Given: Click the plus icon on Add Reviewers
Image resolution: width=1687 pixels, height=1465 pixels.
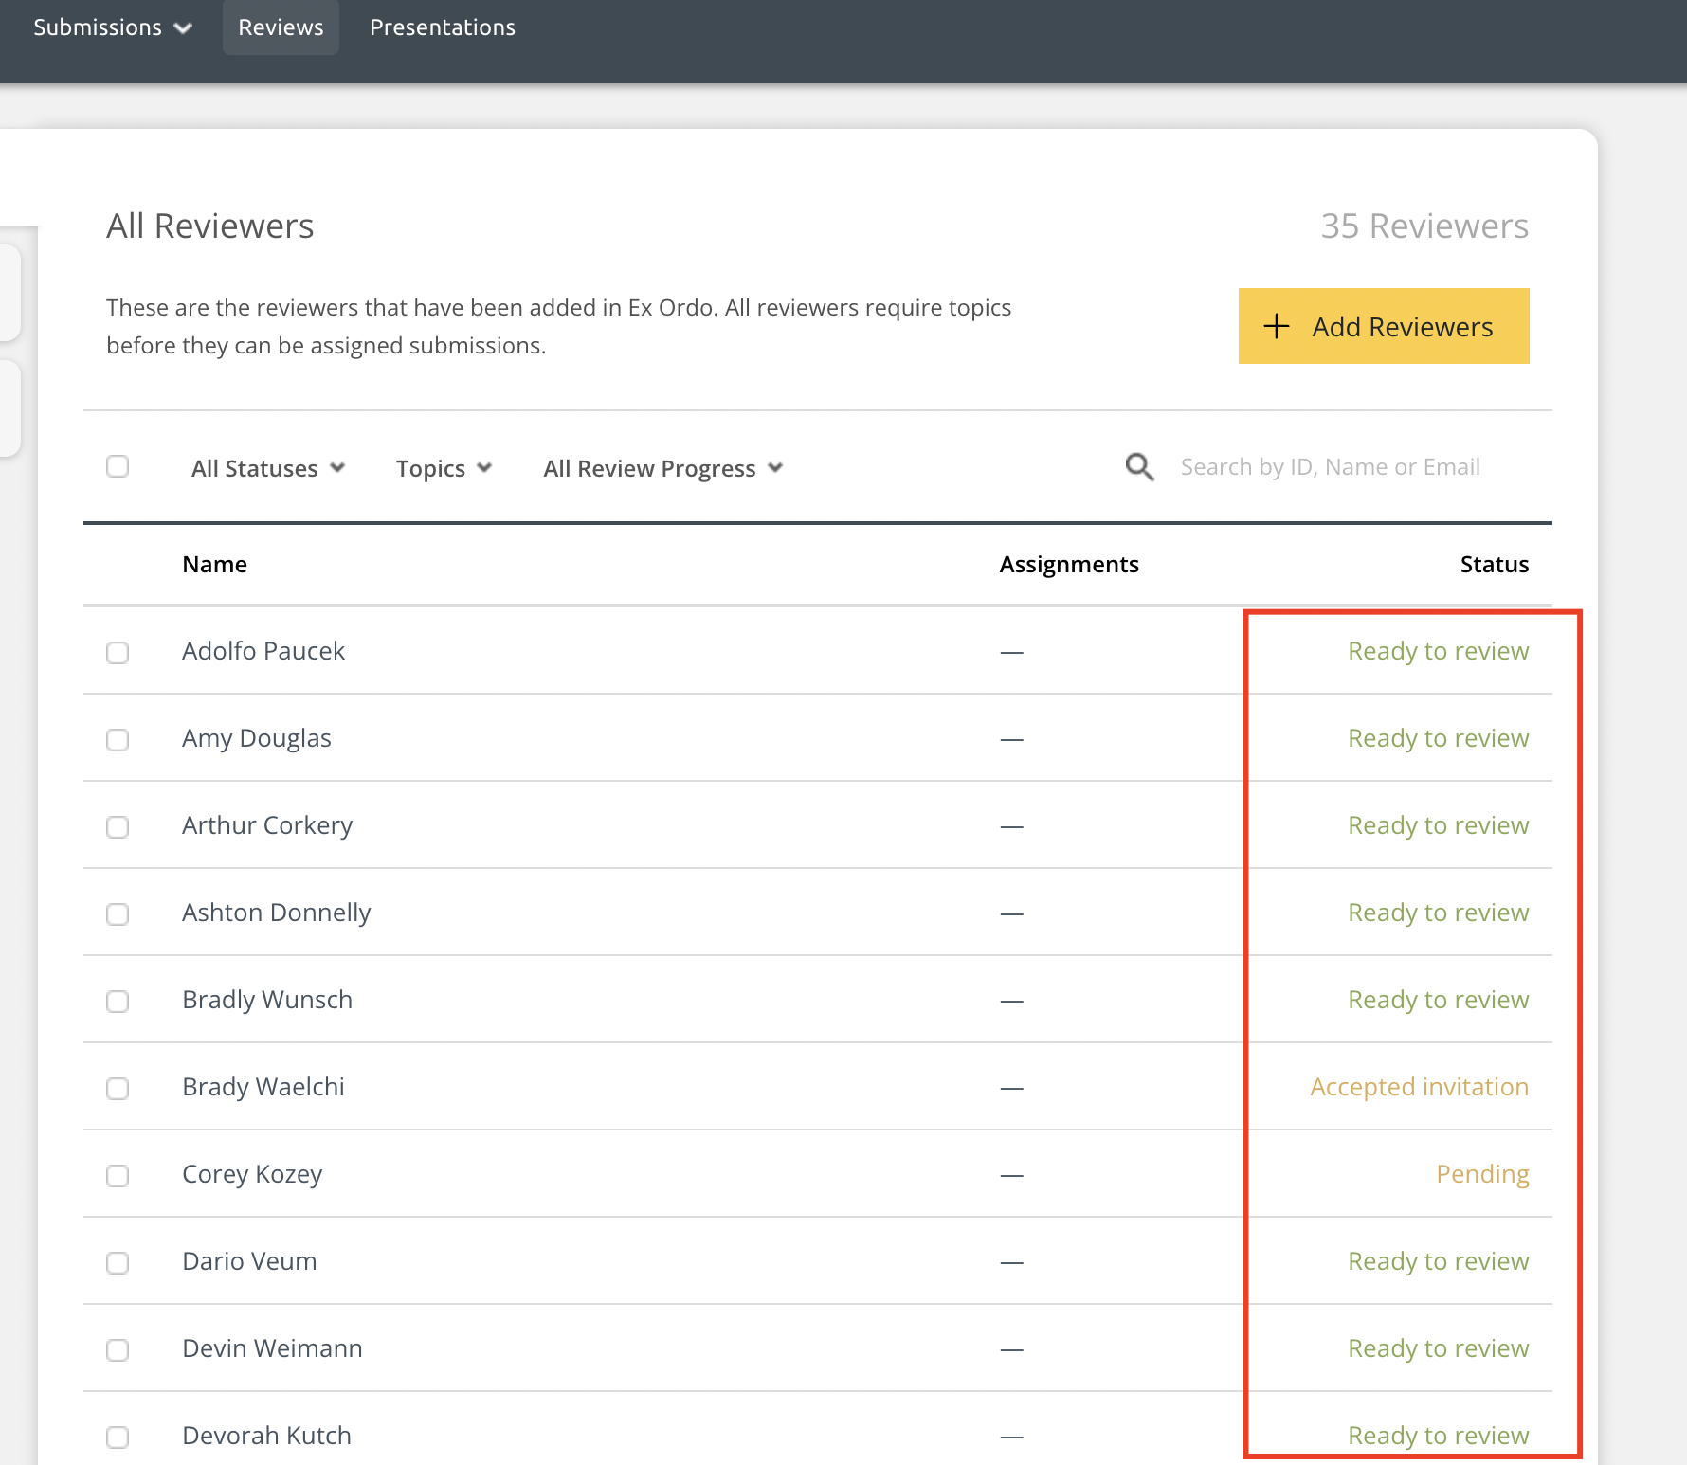Looking at the screenshot, I should pyautogui.click(x=1277, y=326).
